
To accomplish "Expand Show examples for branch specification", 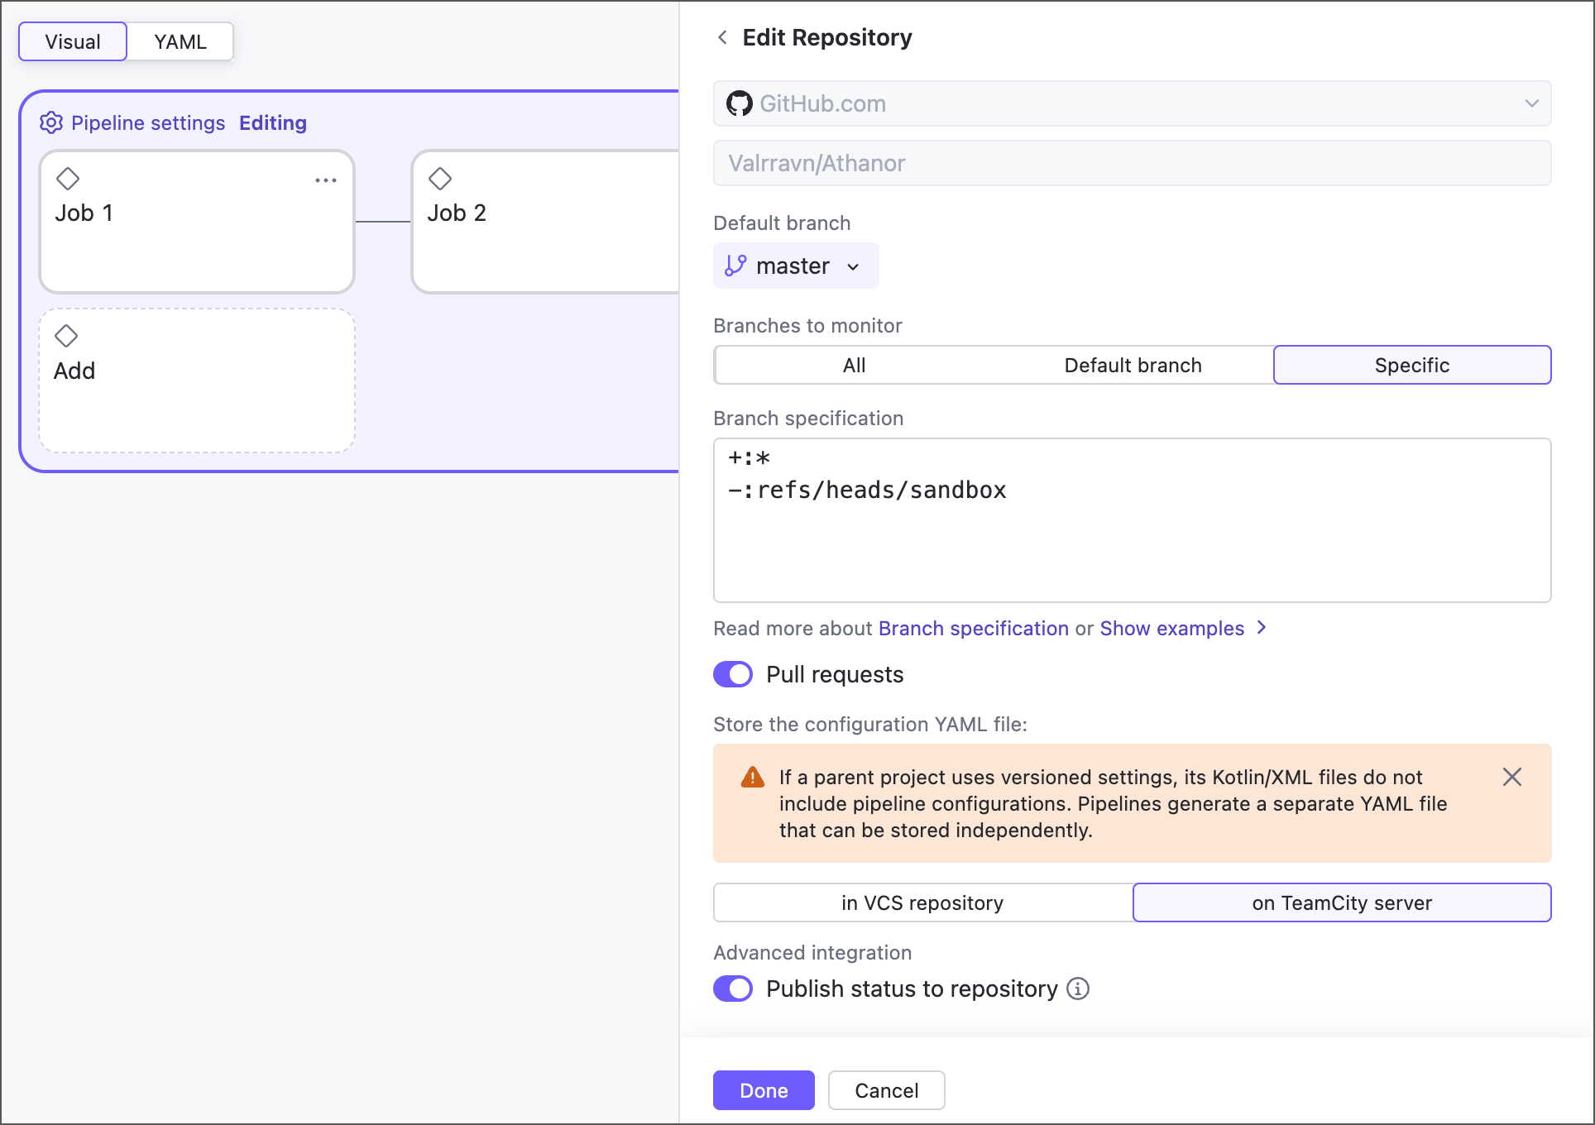I will pyautogui.click(x=1170, y=628).
